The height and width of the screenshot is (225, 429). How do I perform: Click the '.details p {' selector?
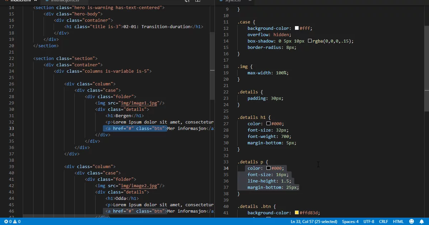253,162
